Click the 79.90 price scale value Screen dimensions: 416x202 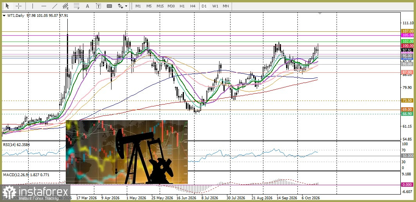coord(408,88)
